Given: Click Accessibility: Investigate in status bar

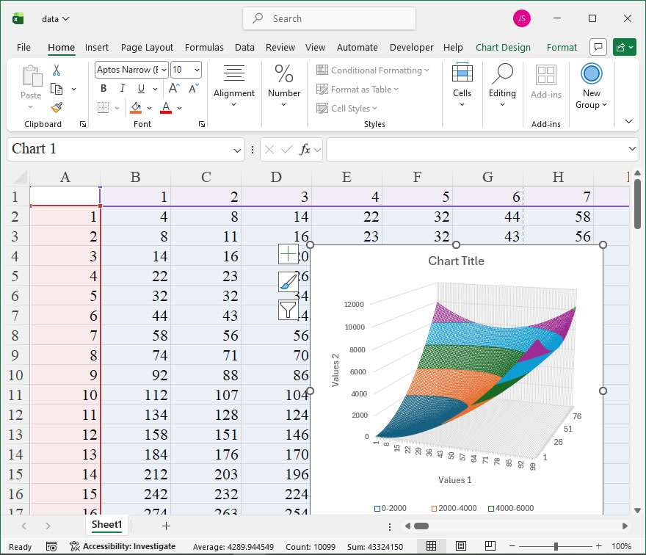Looking at the screenshot, I should (123, 546).
